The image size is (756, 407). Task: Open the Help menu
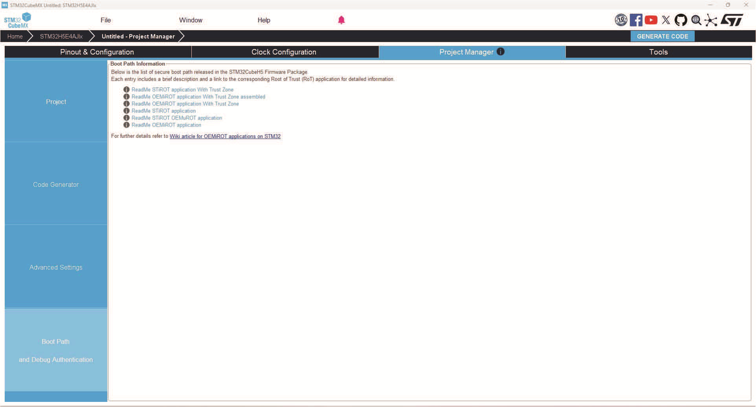click(x=264, y=20)
